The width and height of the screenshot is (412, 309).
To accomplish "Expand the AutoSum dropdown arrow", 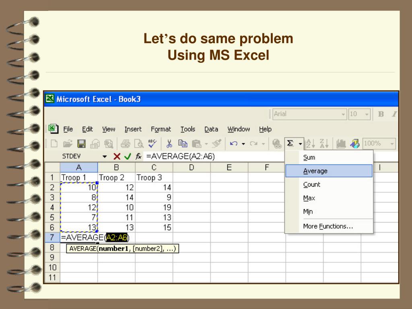I will pyautogui.click(x=300, y=144).
